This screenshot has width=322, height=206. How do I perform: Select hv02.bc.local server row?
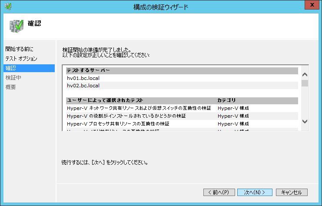[182, 86]
